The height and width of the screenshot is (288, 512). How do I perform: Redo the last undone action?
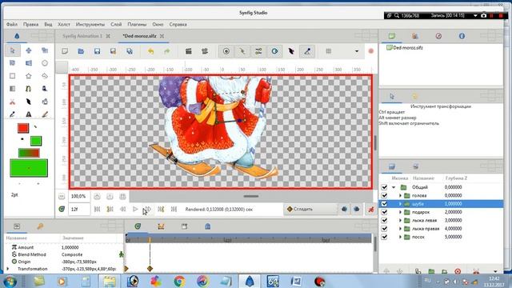[x=167, y=51]
